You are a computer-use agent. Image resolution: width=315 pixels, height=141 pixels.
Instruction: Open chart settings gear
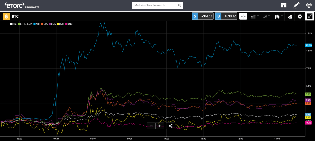[x=300, y=16]
